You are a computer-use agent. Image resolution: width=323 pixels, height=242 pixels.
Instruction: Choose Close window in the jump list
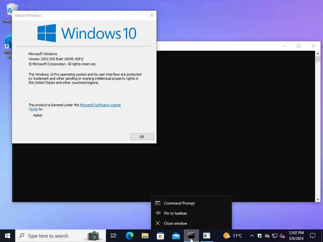point(191,223)
